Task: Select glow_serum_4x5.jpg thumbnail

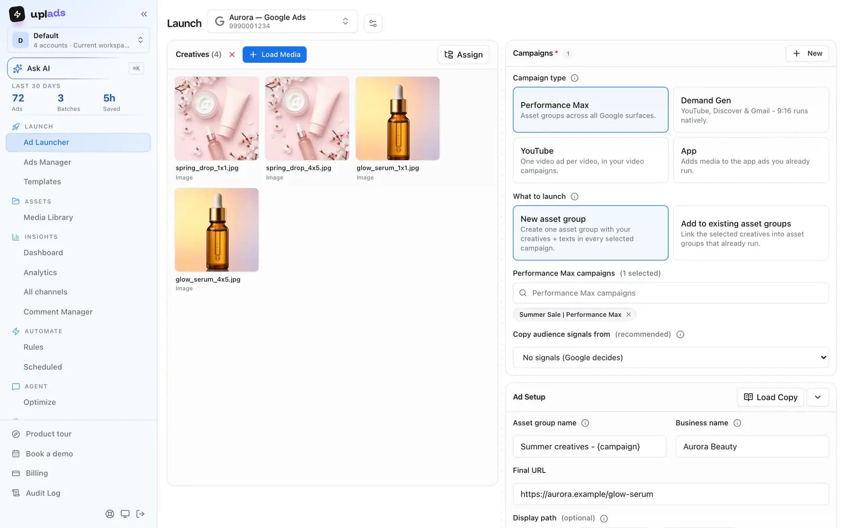Action: 217,230
